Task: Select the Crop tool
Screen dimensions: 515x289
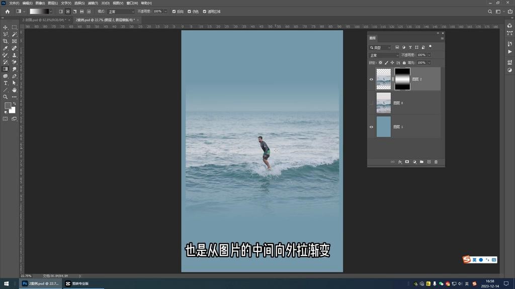Action: click(6, 42)
